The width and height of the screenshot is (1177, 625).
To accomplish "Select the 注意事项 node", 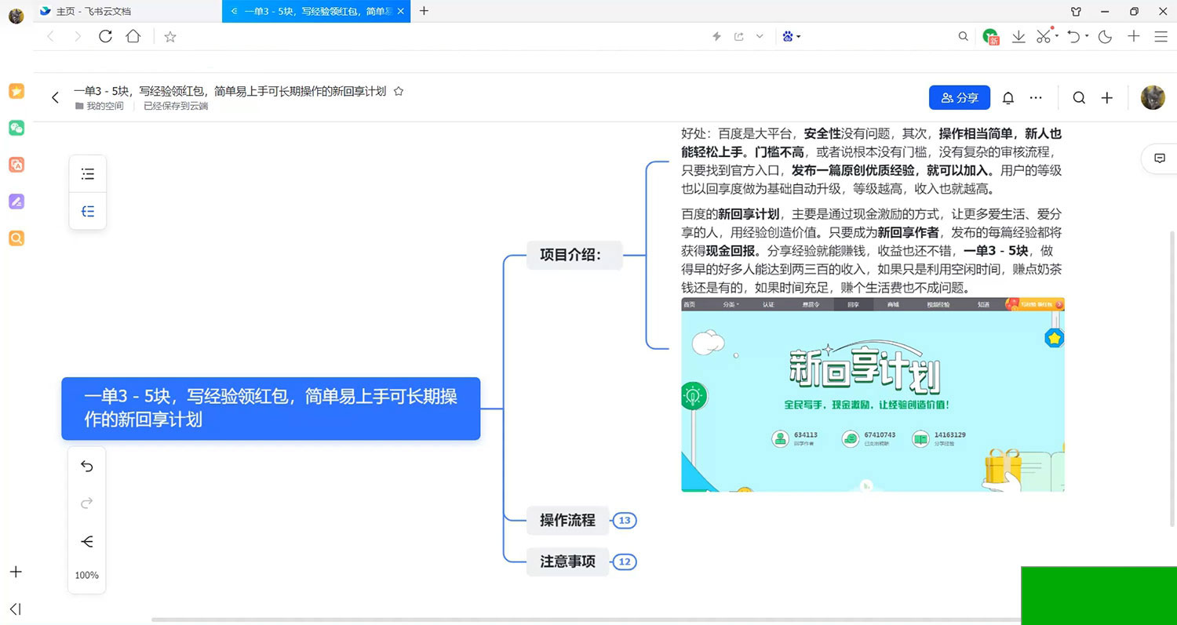I will [x=568, y=561].
